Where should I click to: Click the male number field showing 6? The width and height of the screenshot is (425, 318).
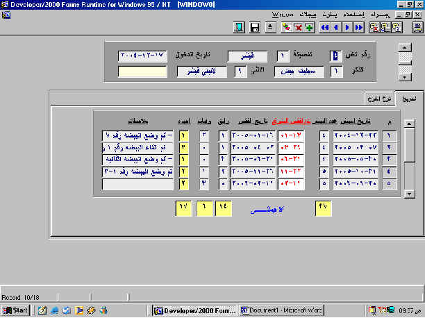[x=336, y=72]
